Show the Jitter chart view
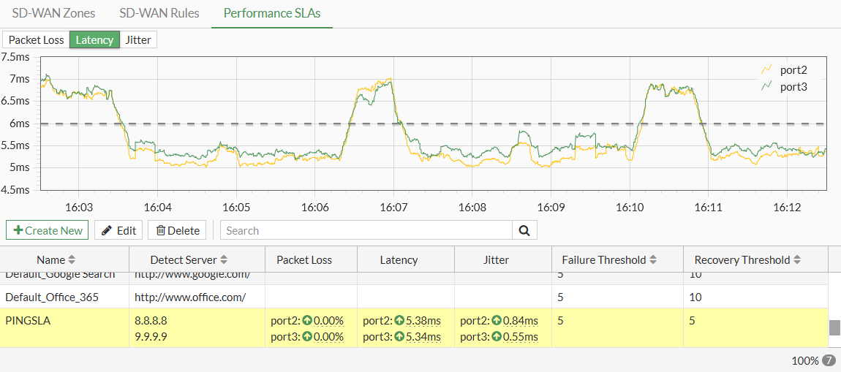The image size is (841, 372). tap(138, 39)
